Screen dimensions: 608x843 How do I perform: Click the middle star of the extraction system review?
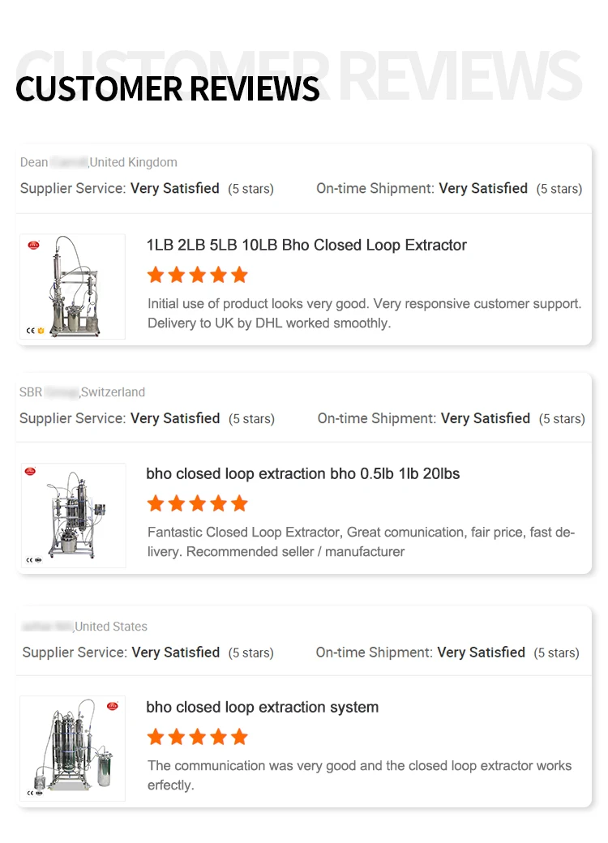[x=197, y=737]
